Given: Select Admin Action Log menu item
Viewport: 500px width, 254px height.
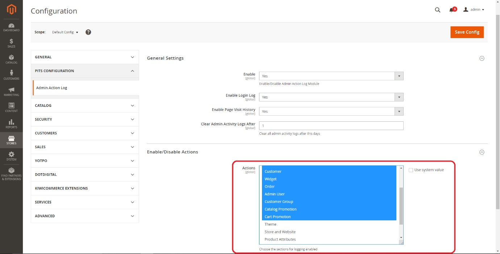Looking at the screenshot, I should click(x=52, y=88).
